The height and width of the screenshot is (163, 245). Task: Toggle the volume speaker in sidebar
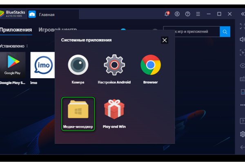[x=242, y=40]
